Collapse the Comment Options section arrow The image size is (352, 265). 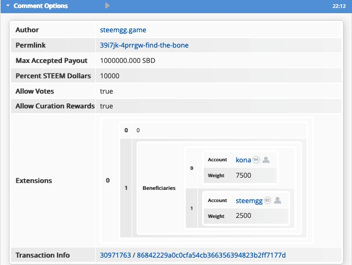(x=8, y=5)
